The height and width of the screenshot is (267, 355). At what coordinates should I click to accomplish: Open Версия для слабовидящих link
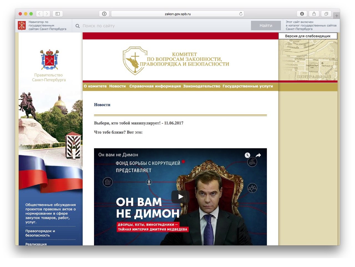(x=308, y=36)
